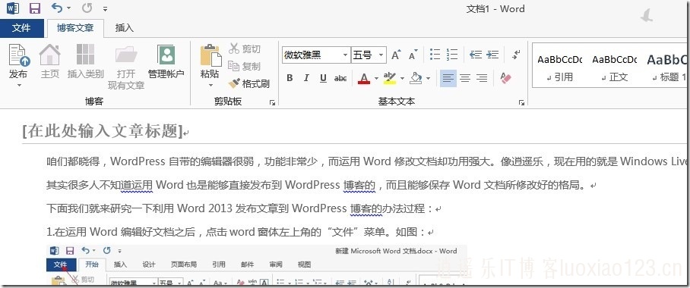Open the 文件 tab
Screen dimensions: 690x288
coord(21,28)
